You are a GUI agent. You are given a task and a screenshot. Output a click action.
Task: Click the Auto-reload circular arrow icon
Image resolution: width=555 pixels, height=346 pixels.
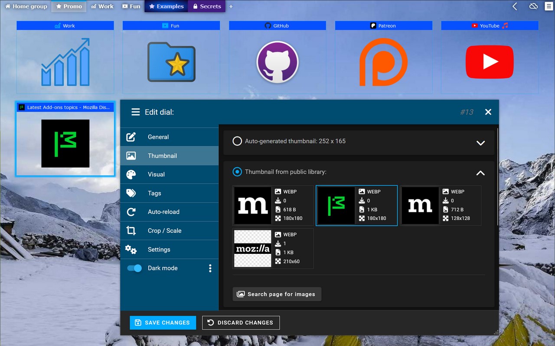coord(131,212)
